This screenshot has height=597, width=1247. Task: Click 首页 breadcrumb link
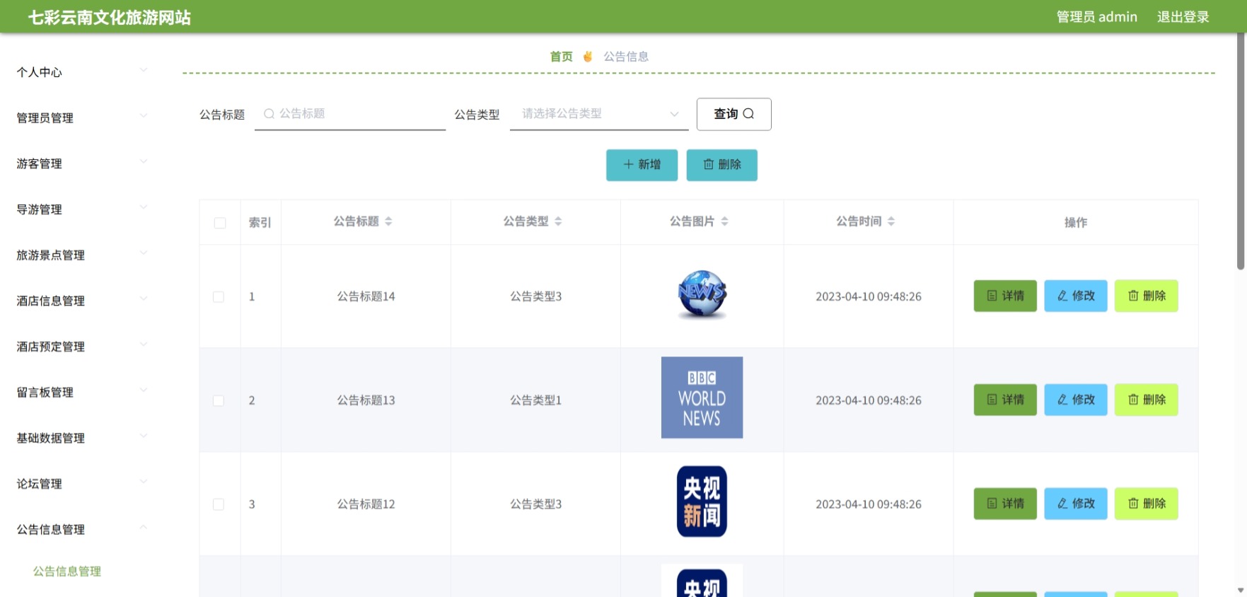pos(562,57)
